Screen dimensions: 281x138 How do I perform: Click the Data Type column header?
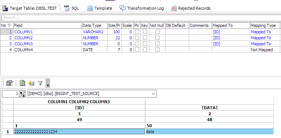click(95, 26)
